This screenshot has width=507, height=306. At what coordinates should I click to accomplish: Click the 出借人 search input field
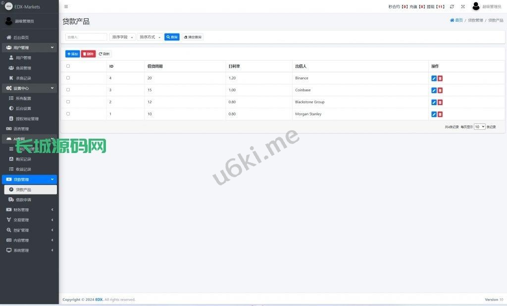click(86, 37)
